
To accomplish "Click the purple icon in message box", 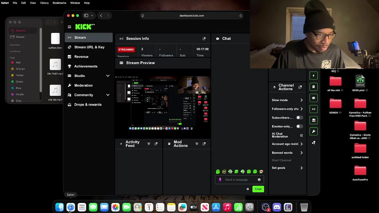I will (220, 180).
